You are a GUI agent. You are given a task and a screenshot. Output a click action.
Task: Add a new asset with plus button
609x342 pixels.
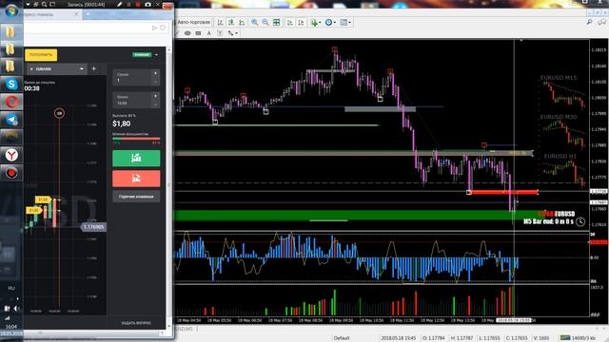click(94, 68)
